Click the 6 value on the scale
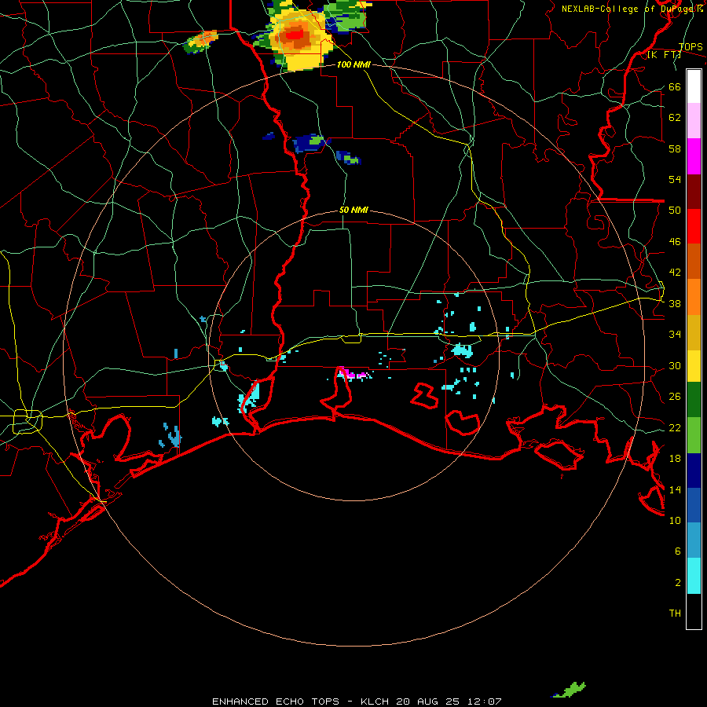 coord(678,551)
